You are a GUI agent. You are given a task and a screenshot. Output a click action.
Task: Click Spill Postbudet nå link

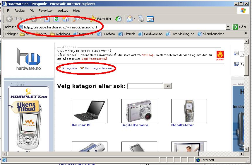(x=94, y=59)
